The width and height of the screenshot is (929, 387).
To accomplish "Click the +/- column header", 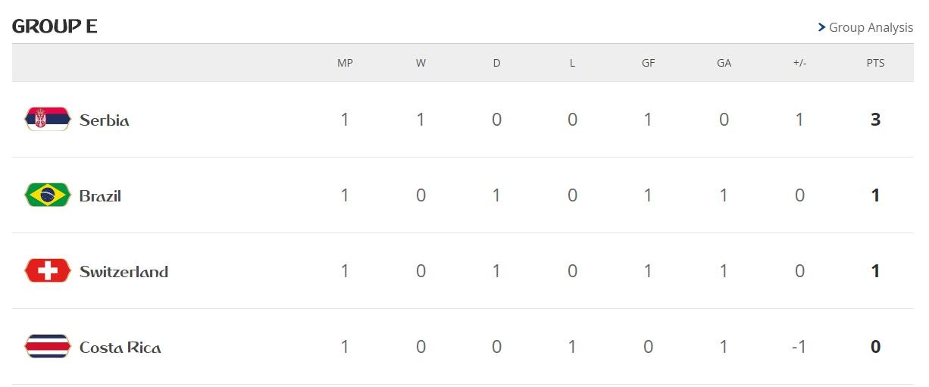I will (799, 63).
